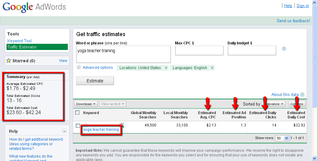Open the Show rows dropdown
Image resolution: width=317 pixels, height=161 pixels.
point(282,138)
